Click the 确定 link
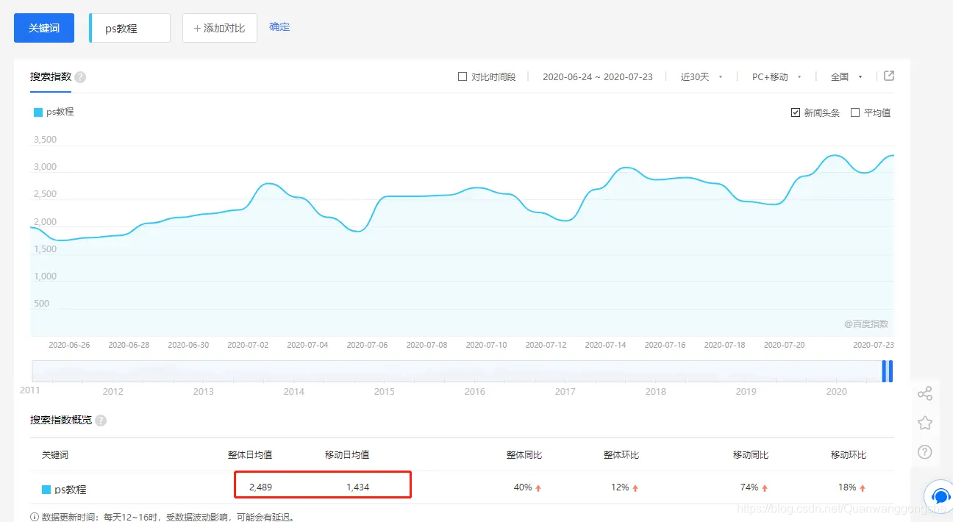953x522 pixels. pos(279,27)
